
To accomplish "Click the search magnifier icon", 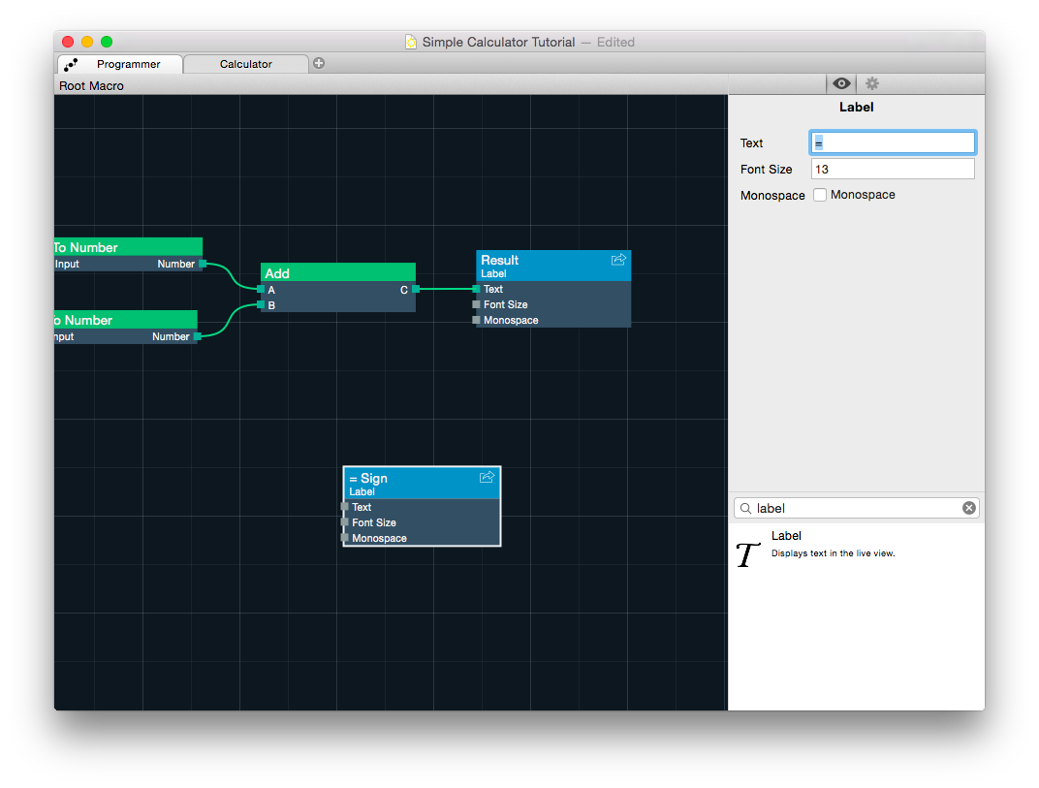I will pos(745,508).
